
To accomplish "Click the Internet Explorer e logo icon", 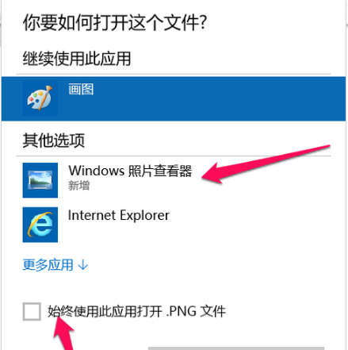I will click(40, 225).
